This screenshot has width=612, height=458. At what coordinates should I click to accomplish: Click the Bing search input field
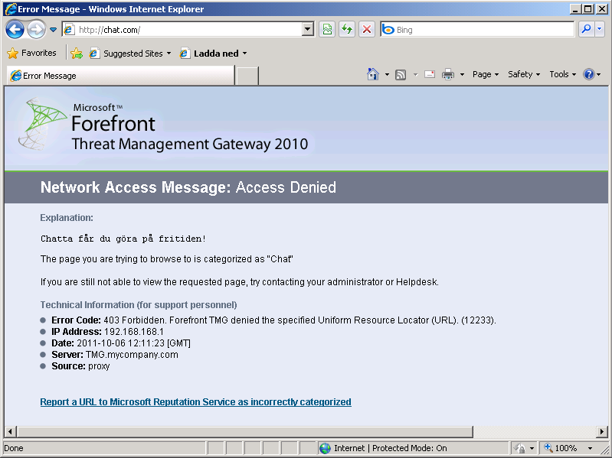pos(483,30)
